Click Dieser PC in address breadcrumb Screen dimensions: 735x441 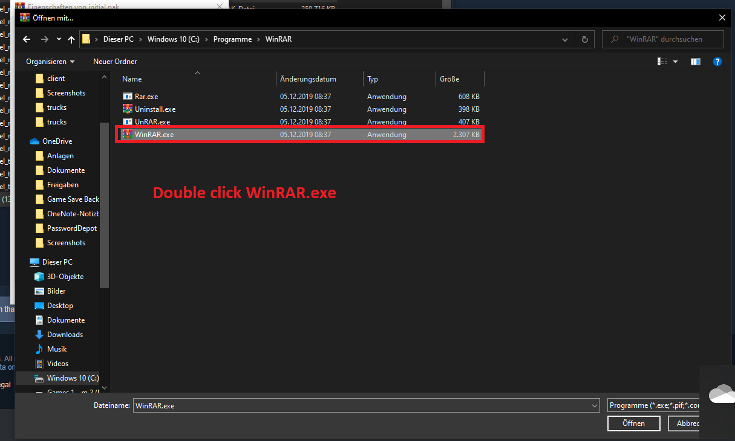(x=118, y=39)
